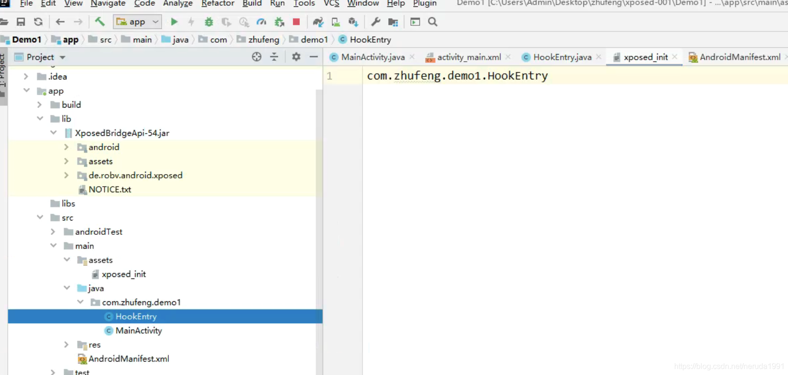This screenshot has width=788, height=375.
Task: Attach debugger to Android process icon
Action: pos(279,22)
